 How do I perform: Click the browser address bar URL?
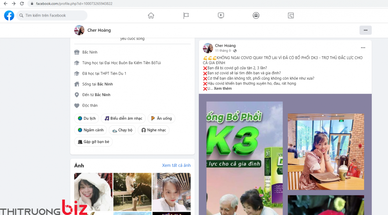pyautogui.click(x=74, y=4)
